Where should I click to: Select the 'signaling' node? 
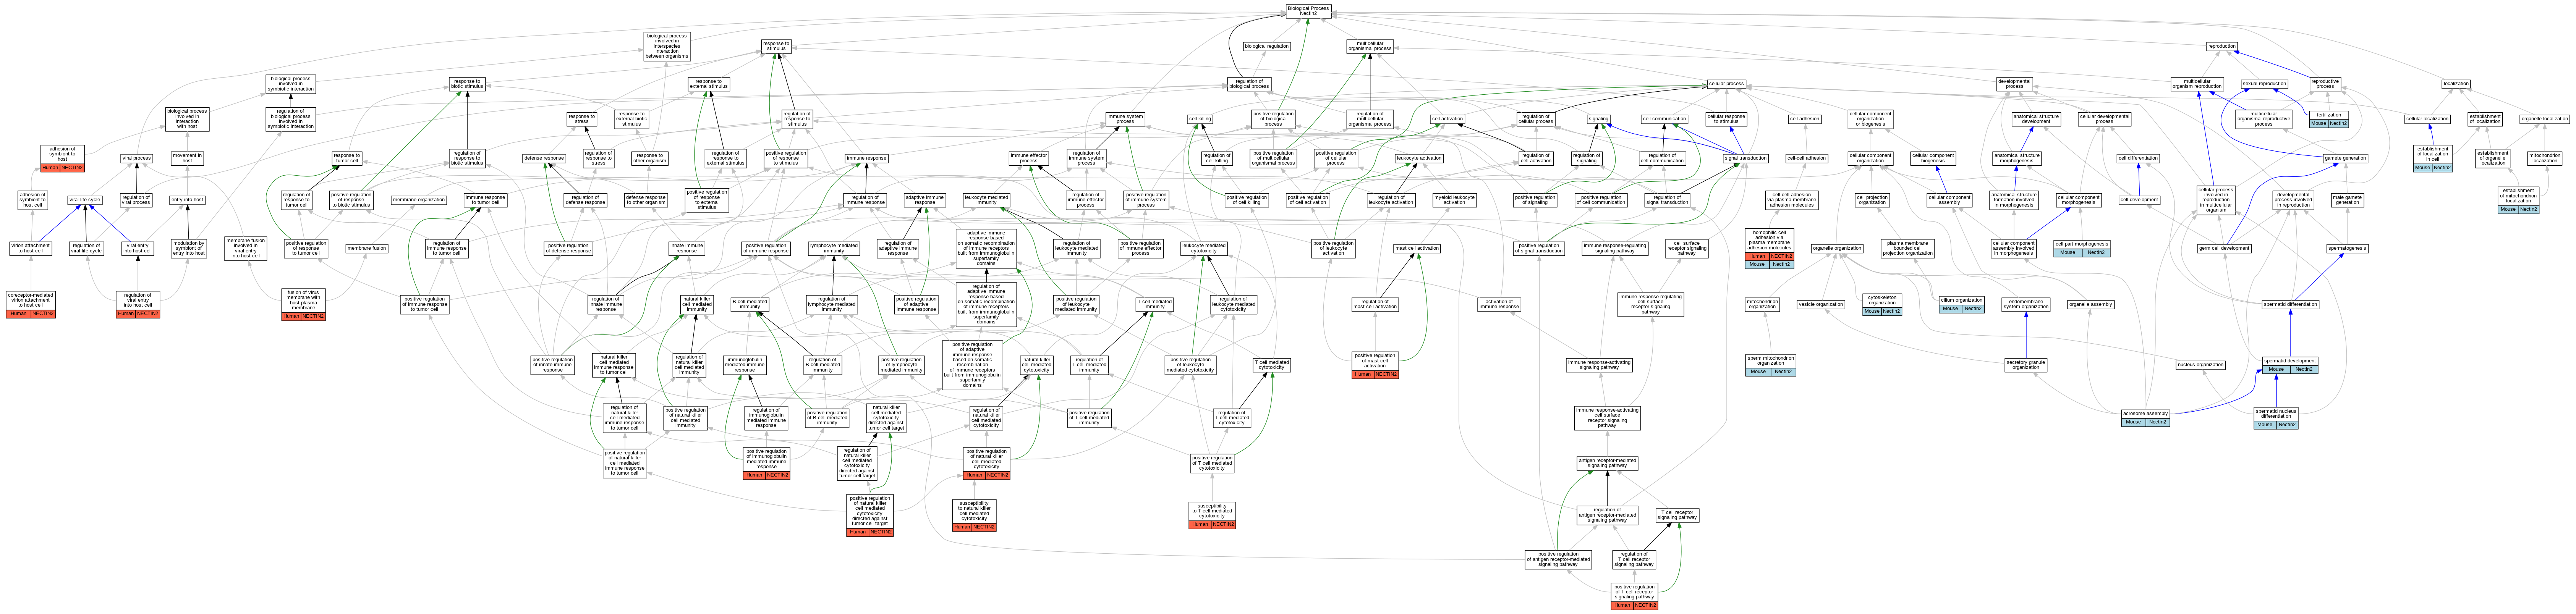coord(1599,119)
